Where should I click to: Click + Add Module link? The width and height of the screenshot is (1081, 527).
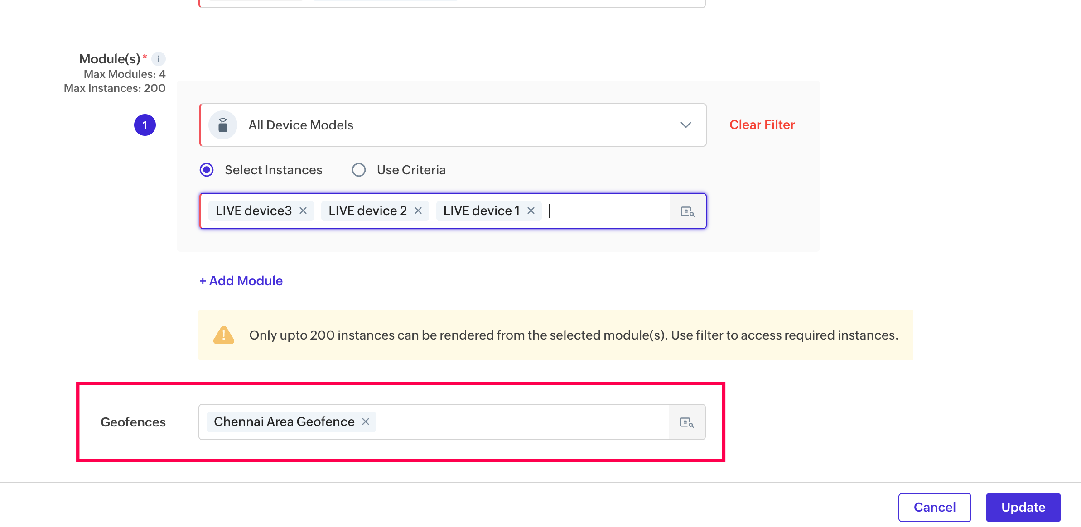point(241,281)
